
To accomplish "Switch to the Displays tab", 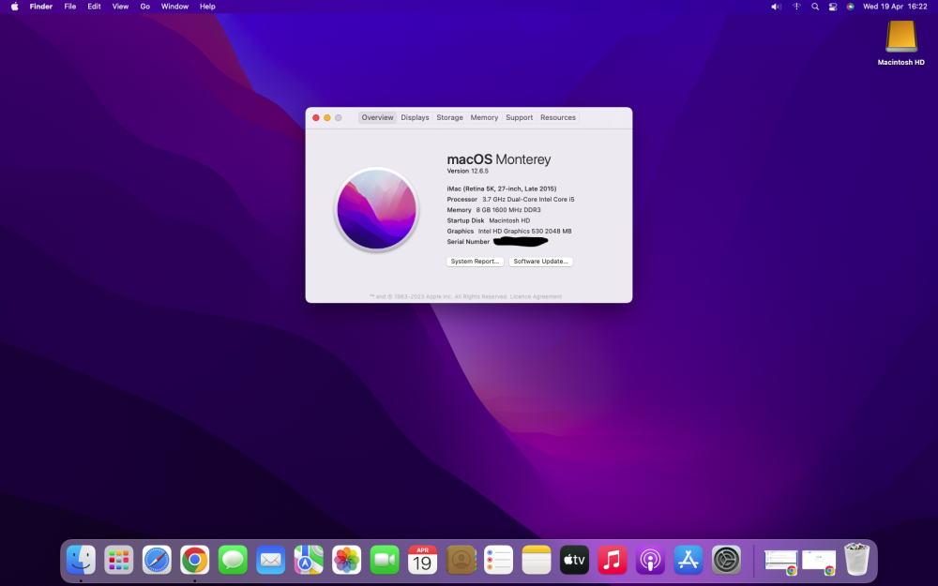I will point(416,118).
